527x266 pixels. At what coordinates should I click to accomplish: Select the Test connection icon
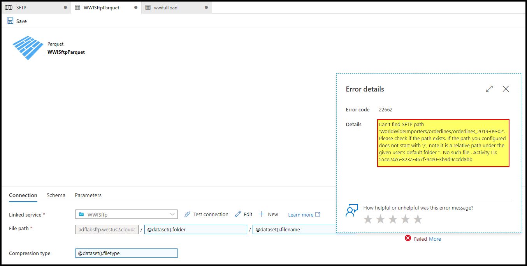click(x=187, y=214)
